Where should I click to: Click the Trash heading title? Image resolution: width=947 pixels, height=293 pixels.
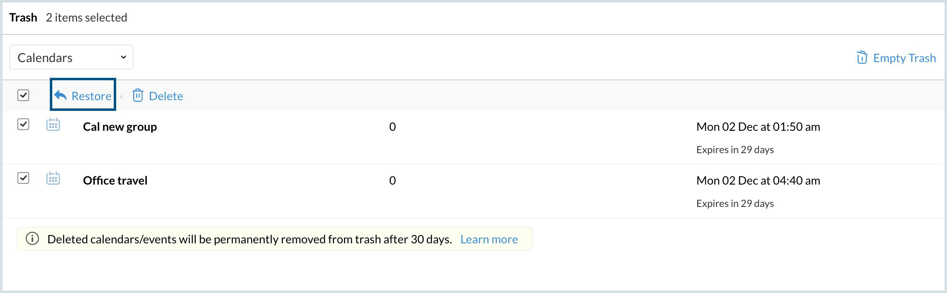tap(23, 17)
